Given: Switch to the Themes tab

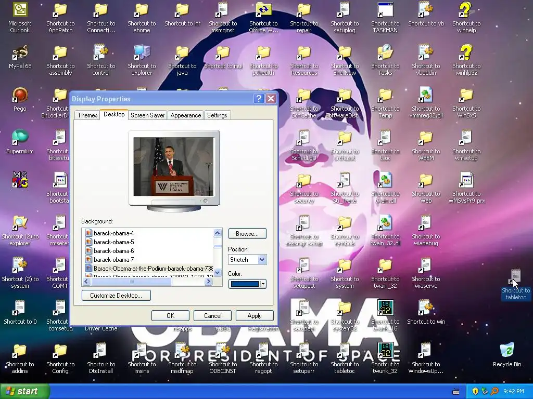Looking at the screenshot, I should (87, 115).
